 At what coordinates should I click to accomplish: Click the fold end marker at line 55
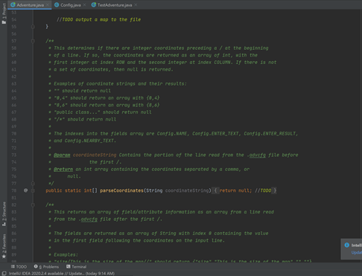[33, 27]
